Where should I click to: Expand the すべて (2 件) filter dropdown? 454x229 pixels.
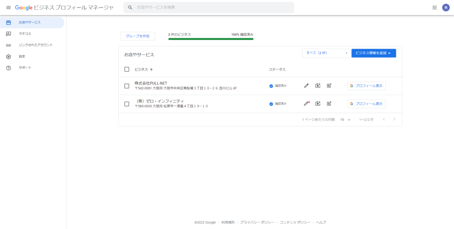(326, 53)
